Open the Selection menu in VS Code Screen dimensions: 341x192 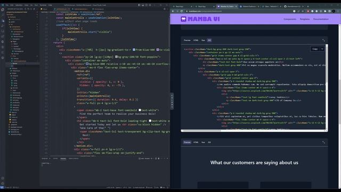(x=19, y=5)
